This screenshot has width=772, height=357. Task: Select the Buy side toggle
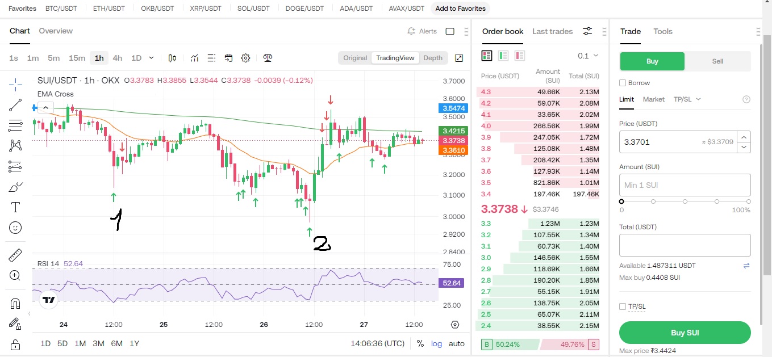(652, 61)
